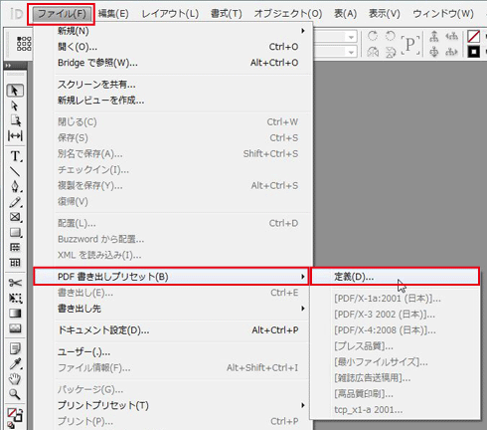Activate the Eyedropper tool
The width and height of the screenshot is (487, 430).
[x=15, y=363]
